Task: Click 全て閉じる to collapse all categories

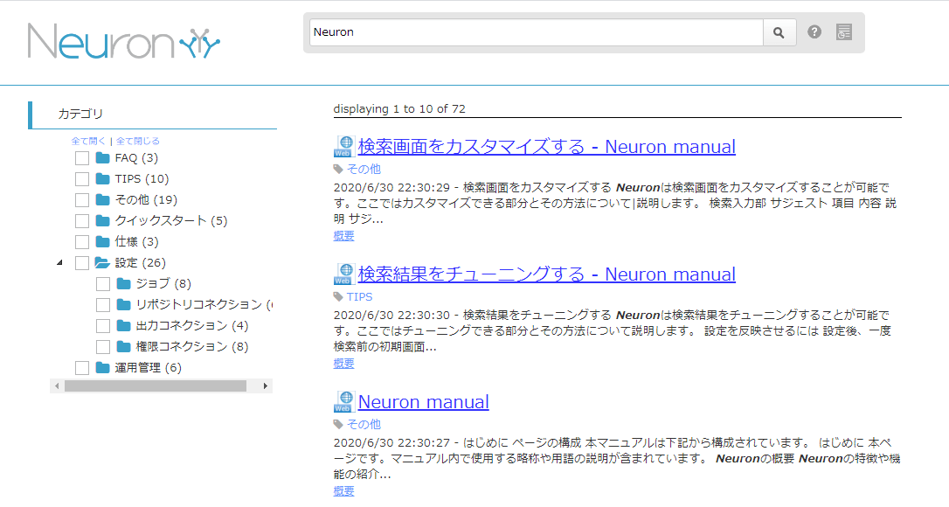Action: coord(138,141)
